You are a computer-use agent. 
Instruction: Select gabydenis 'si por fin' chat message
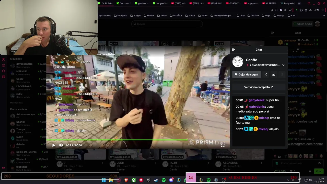pos(257,100)
